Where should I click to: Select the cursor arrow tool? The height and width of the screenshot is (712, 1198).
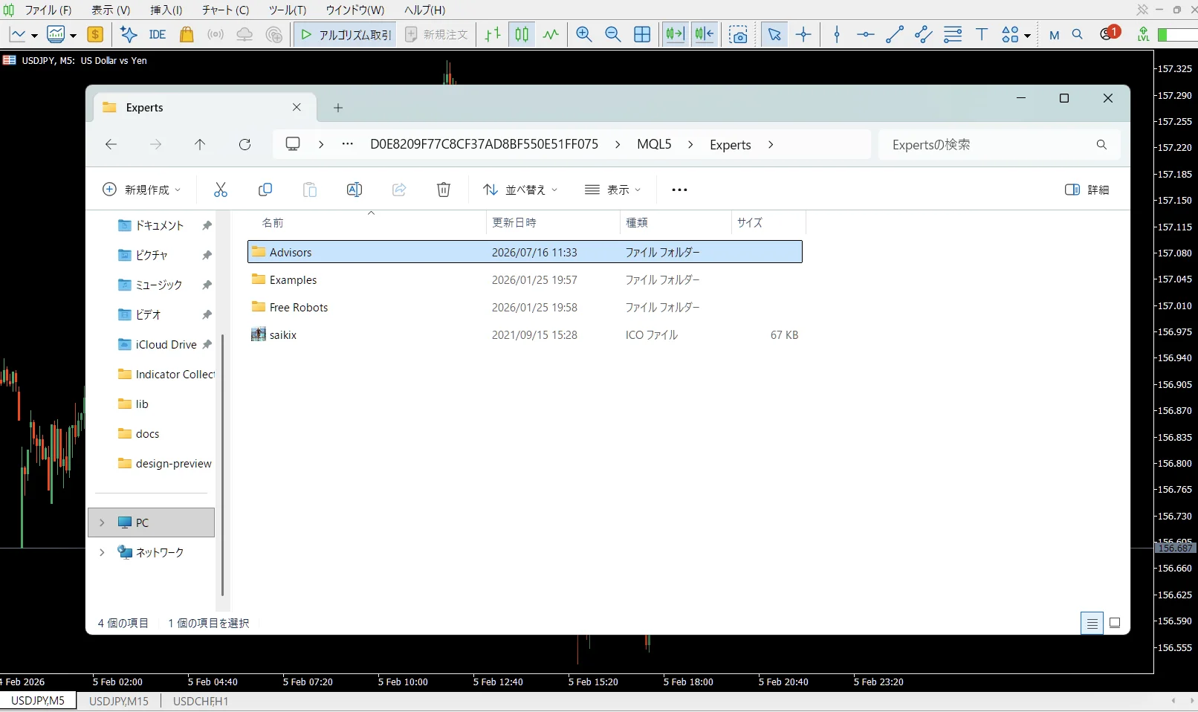pyautogui.click(x=774, y=34)
